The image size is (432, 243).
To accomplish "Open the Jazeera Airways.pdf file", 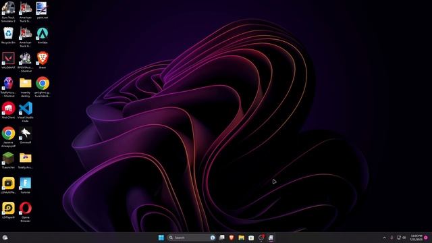I will pyautogui.click(x=8, y=137).
